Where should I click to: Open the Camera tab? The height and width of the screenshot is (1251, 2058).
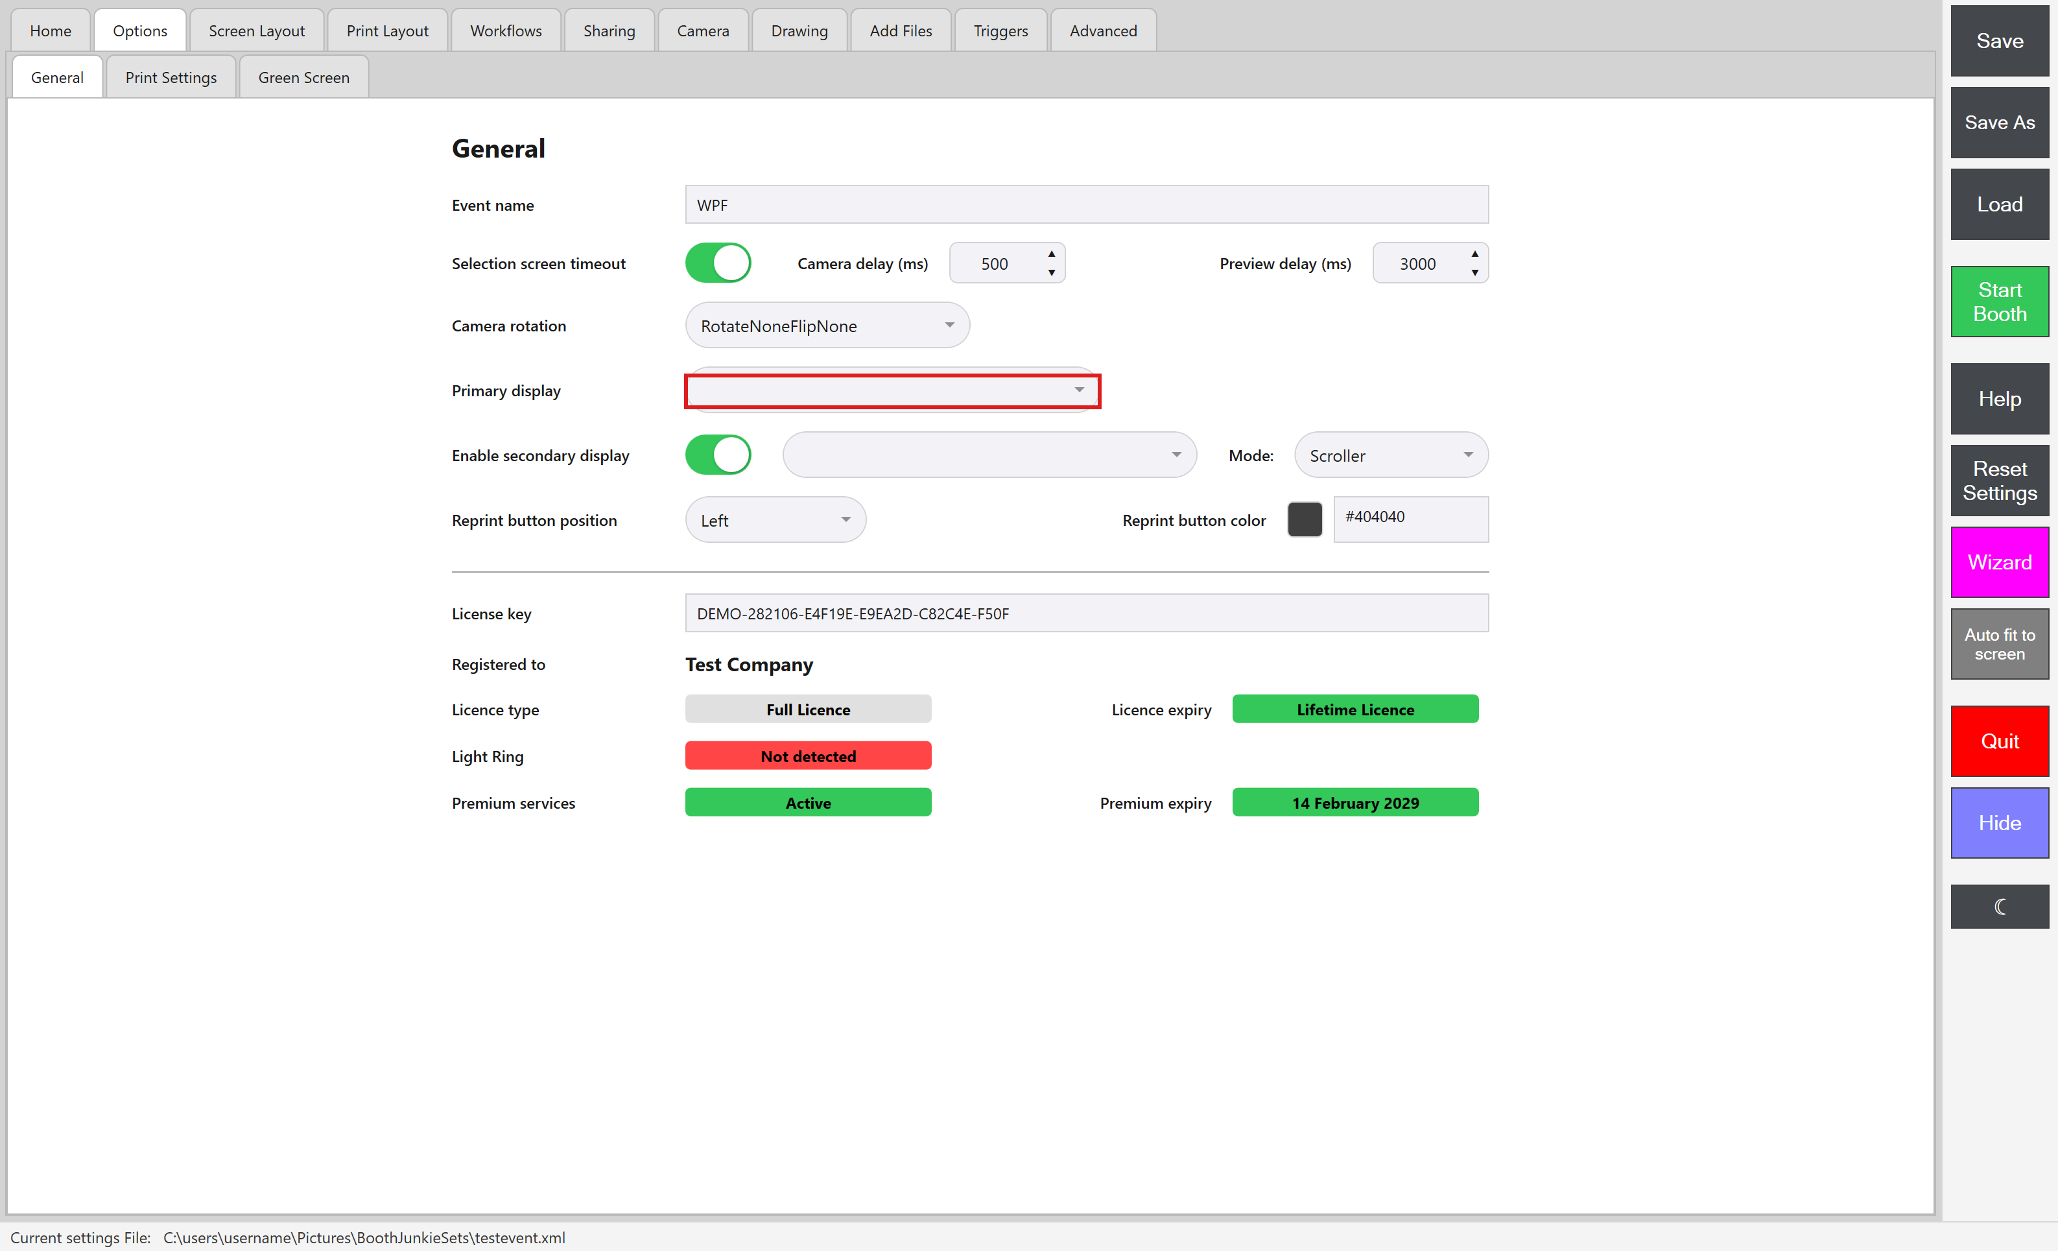(702, 31)
